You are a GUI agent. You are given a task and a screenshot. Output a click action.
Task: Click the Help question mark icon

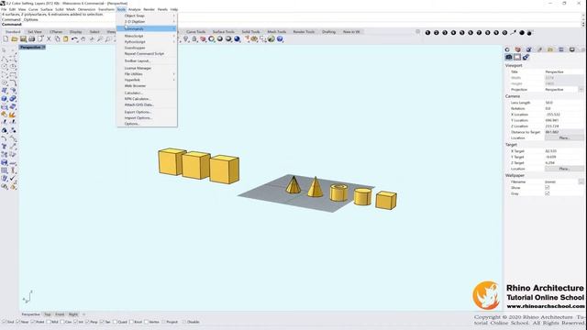[280, 38]
